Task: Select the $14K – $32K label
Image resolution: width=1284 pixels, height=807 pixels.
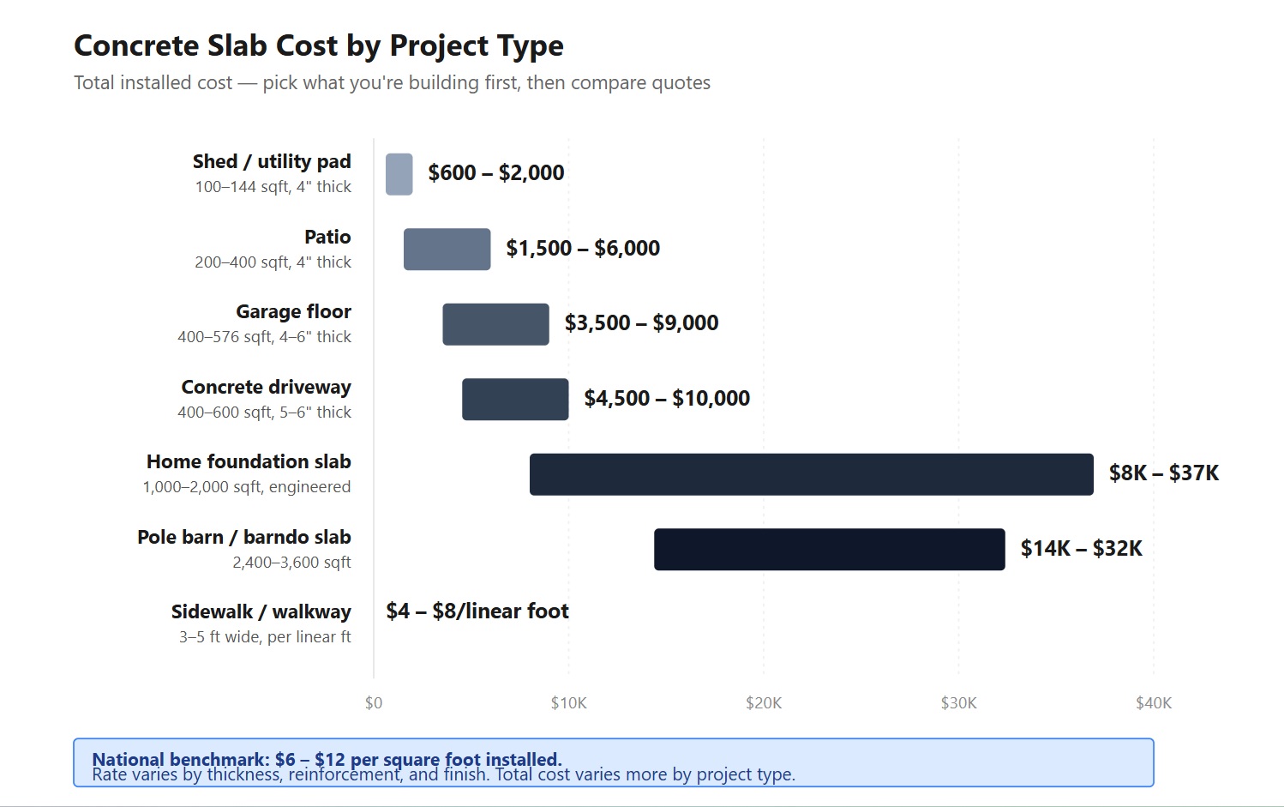Action: (x=1082, y=548)
